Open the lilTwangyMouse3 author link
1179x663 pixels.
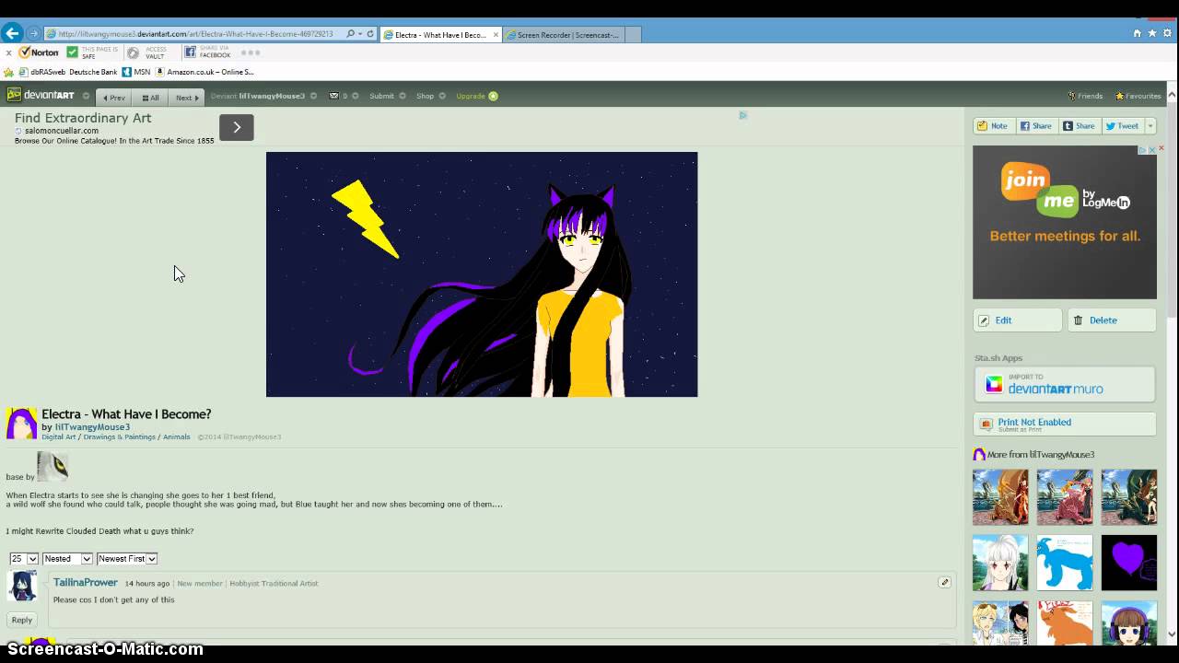(92, 427)
